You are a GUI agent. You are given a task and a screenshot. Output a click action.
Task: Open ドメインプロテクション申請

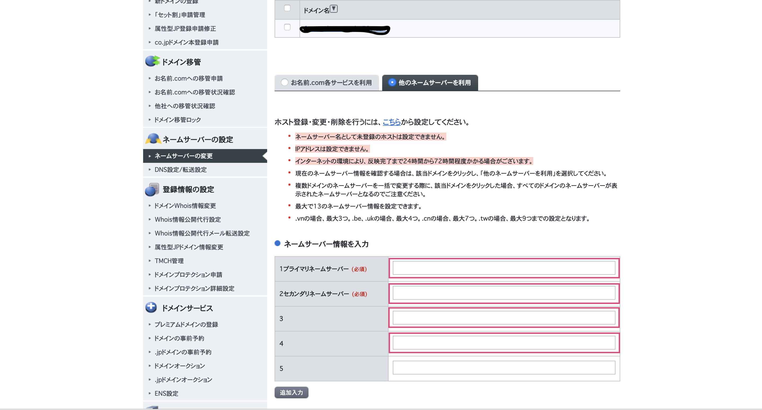pyautogui.click(x=188, y=275)
